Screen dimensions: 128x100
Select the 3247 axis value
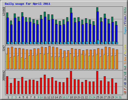coord(4,48)
